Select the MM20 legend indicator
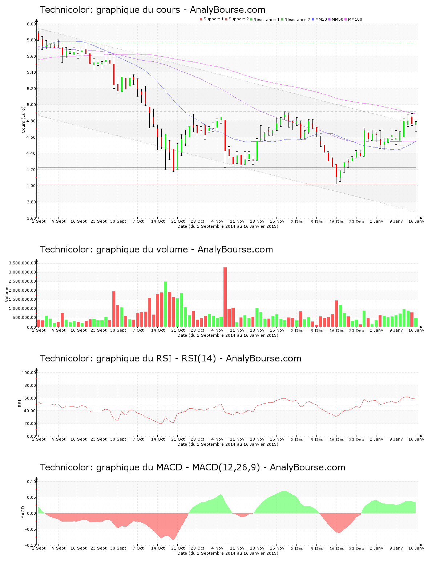This screenshot has height=563, width=436. pyautogui.click(x=312, y=19)
